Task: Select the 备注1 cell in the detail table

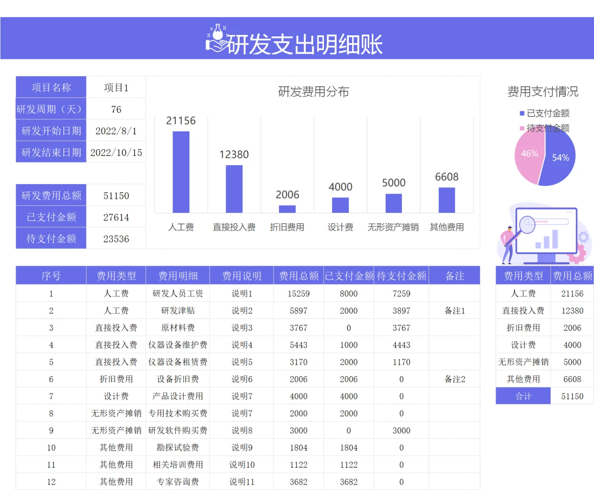Action: coord(454,310)
